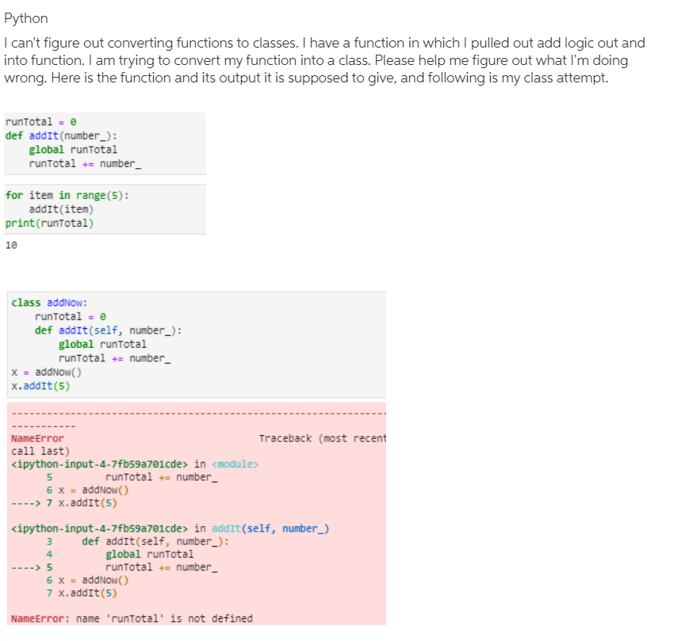Click 'Traceback (most recent' text
The width and height of the screenshot is (693, 641).
point(323,438)
